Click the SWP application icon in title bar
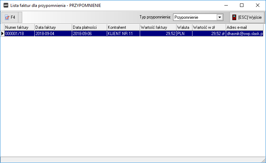Image resolution: width=266 pixels, height=163 pixels. click(6, 5)
